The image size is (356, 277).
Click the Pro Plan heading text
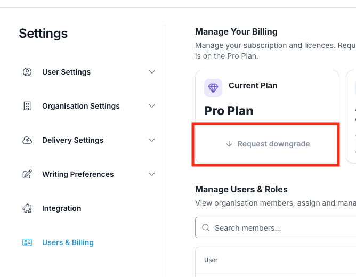click(x=229, y=111)
